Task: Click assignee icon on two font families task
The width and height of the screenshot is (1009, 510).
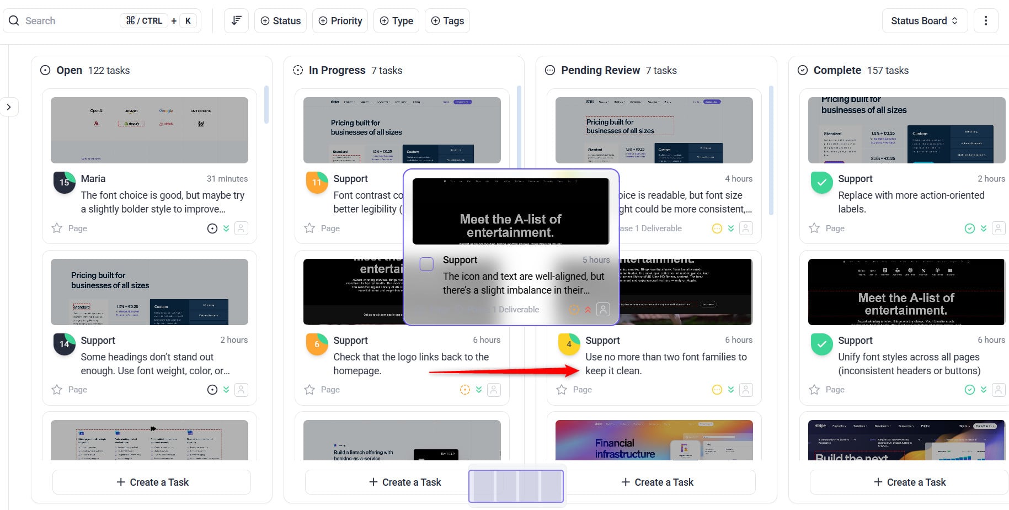Action: tap(746, 390)
